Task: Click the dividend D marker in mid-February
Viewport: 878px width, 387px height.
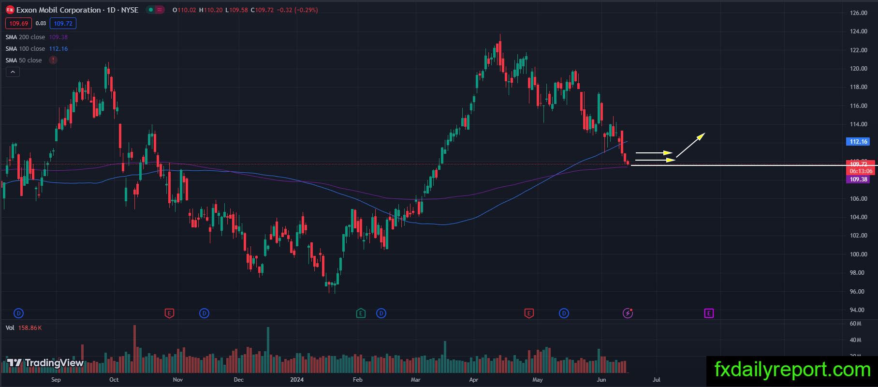Action: pos(381,313)
